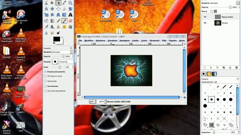Viewport: 241px width, 135px height.
Task: Open the Modifica menu
Action: [x=89, y=40]
